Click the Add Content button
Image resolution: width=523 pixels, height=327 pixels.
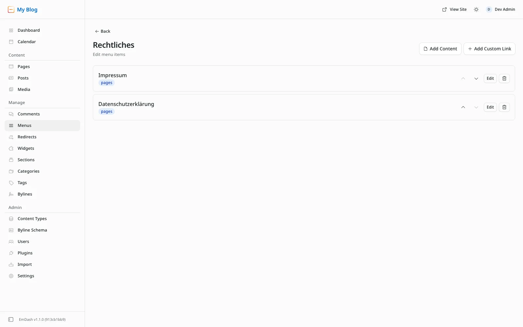(440, 49)
